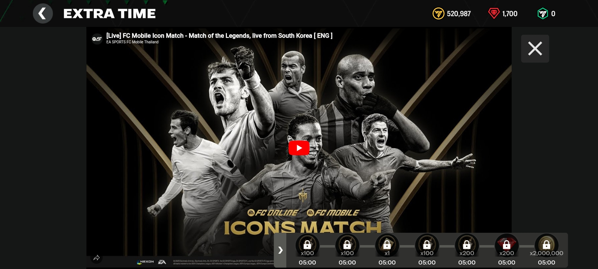The height and width of the screenshot is (269, 598).
Task: Tap the 520,987 coins amount
Action: (459, 14)
